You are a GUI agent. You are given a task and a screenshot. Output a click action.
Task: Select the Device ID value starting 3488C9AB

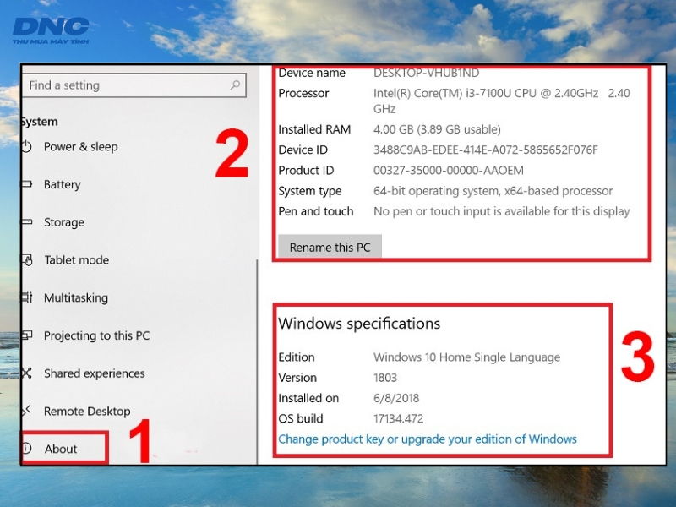[x=485, y=150]
